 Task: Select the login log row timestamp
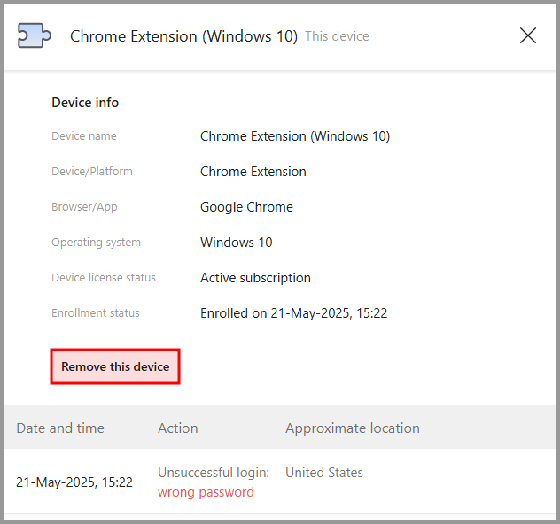click(74, 482)
